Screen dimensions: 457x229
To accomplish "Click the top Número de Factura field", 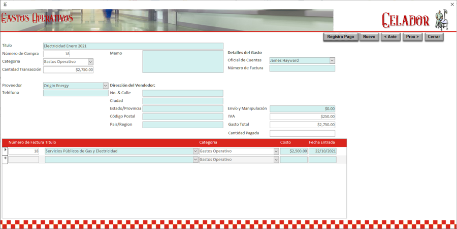I will coord(302,68).
